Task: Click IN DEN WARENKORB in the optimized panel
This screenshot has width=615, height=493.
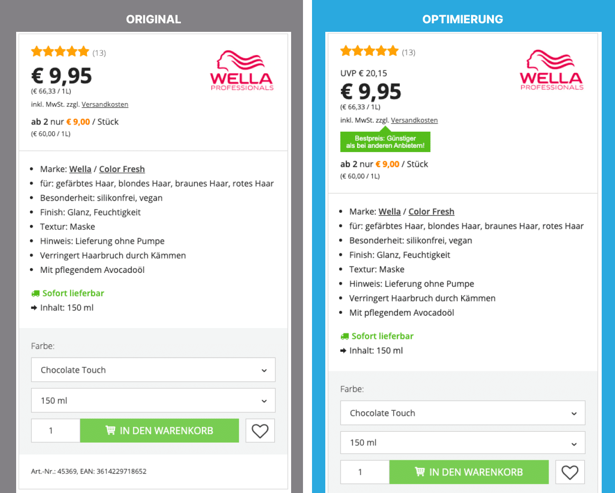Action: tap(469, 472)
